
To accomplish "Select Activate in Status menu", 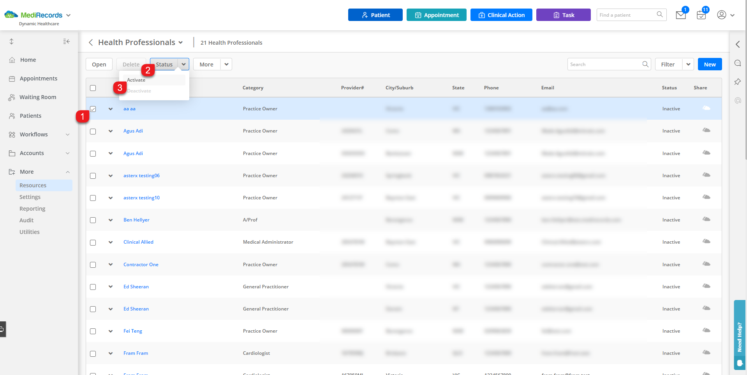I will pyautogui.click(x=154, y=80).
